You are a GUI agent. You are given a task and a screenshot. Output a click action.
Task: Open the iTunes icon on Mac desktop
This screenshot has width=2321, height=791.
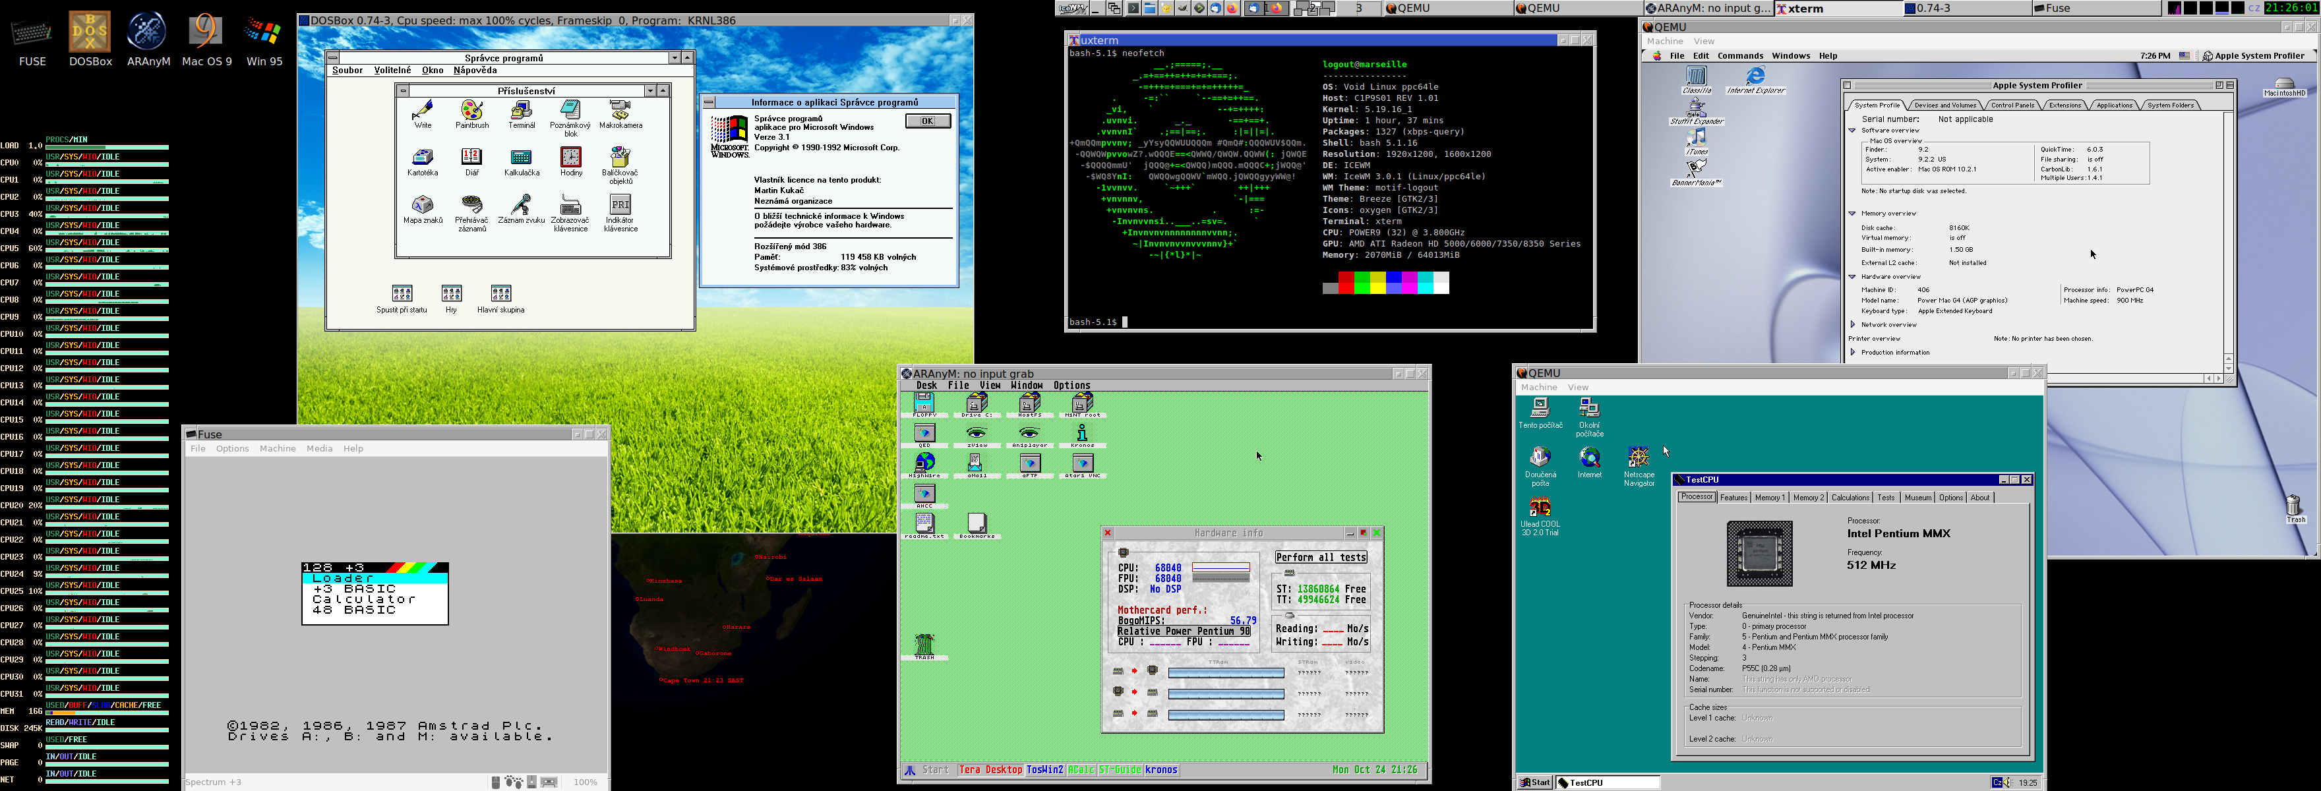tap(1697, 138)
